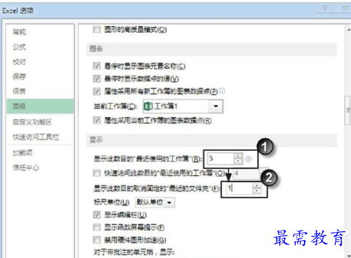Toggle 禁用硬件图形加速 checkbox
This screenshot has width=351, height=258.
(x=97, y=240)
